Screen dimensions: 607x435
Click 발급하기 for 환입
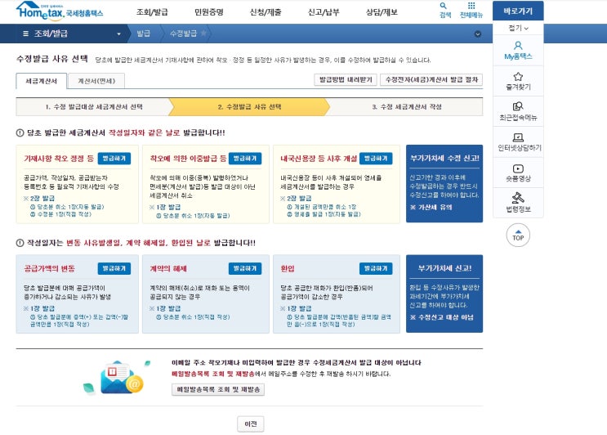[376, 268]
